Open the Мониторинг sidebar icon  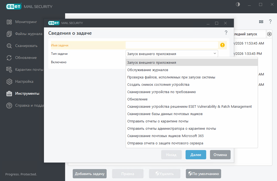pos(9,22)
